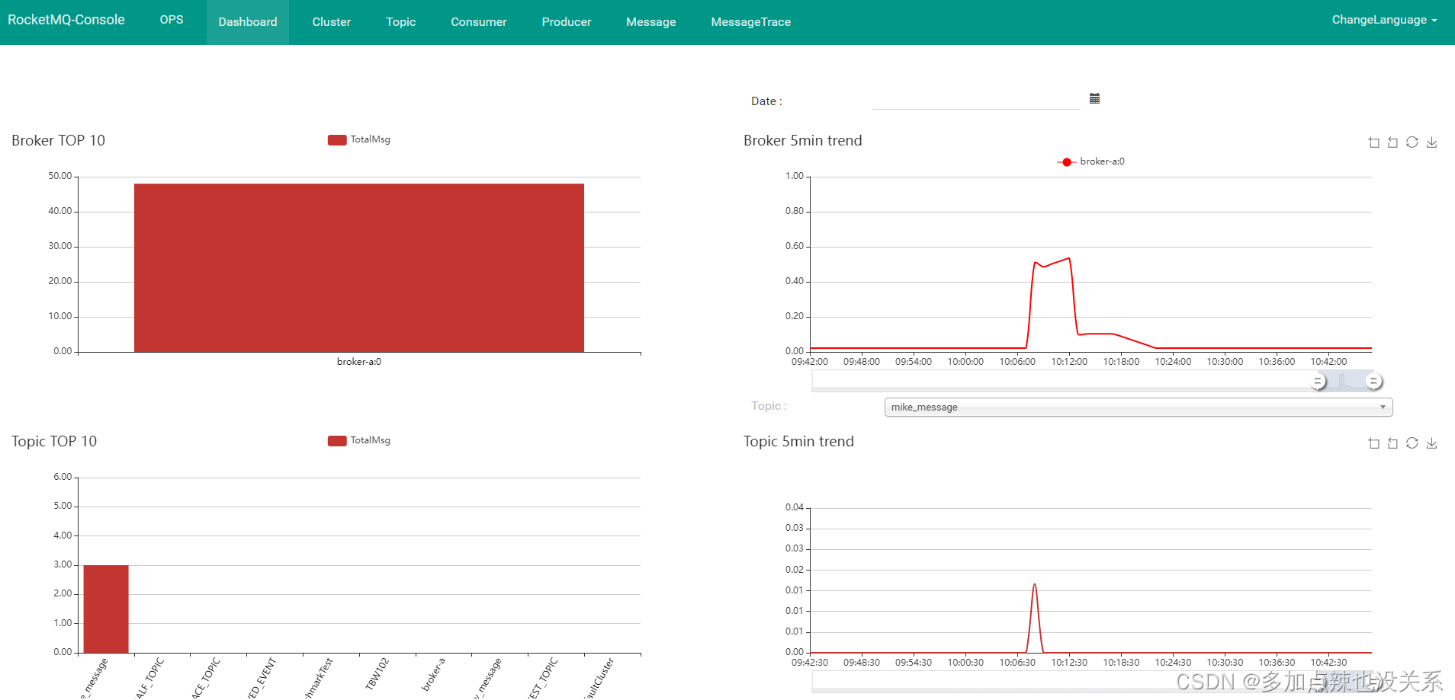Click the 10:12:00 time label on Broker trend
Image resolution: width=1455 pixels, height=700 pixels.
click(1069, 362)
